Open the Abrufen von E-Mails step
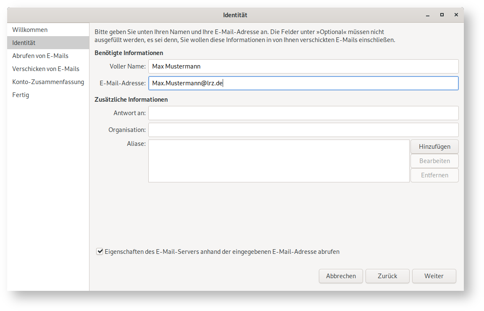 click(40, 56)
